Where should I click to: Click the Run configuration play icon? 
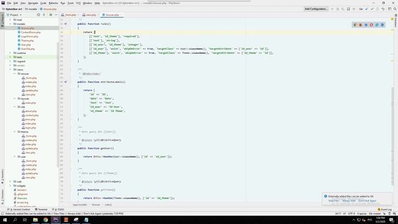coord(332,9)
